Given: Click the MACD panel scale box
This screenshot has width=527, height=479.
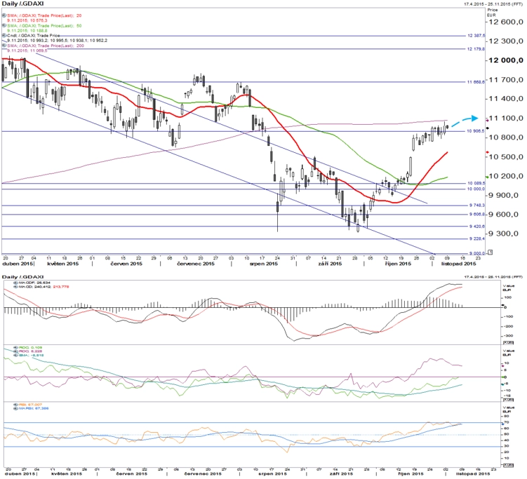Looking at the screenshot, I should coord(508,342).
